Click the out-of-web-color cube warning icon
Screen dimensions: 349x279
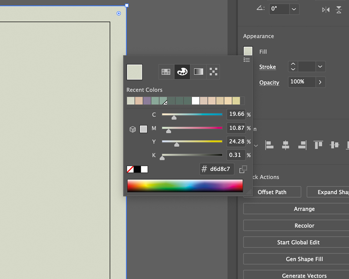[x=133, y=129]
